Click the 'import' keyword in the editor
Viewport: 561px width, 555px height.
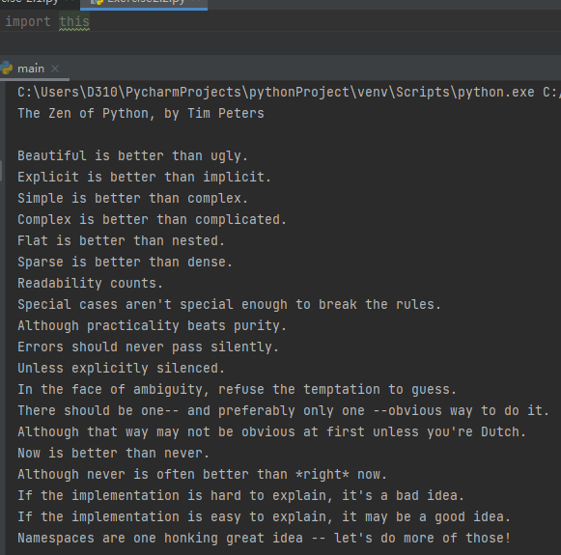point(28,22)
